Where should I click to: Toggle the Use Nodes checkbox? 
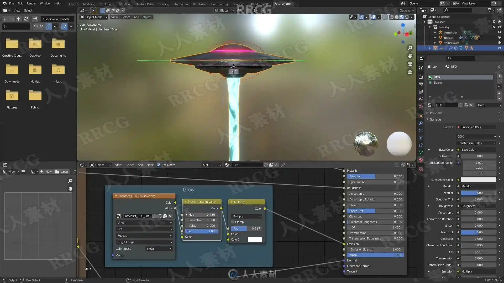159,165
